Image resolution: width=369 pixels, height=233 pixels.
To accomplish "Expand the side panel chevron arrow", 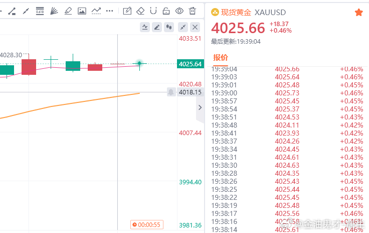I will (200, 107).
